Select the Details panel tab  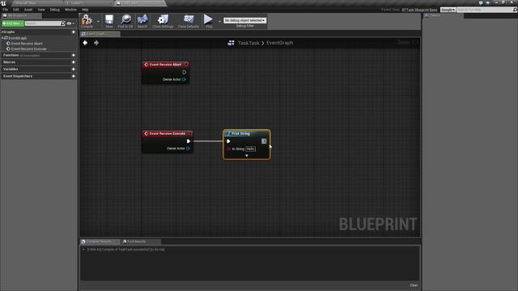coord(443,15)
